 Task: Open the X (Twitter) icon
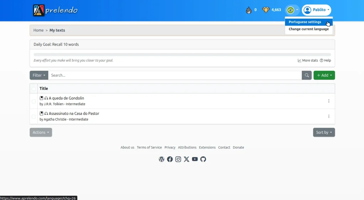187,159
